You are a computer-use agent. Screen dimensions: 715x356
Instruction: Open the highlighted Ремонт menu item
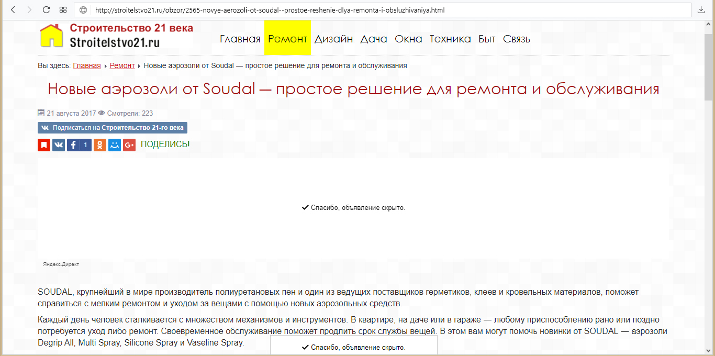tap(287, 39)
